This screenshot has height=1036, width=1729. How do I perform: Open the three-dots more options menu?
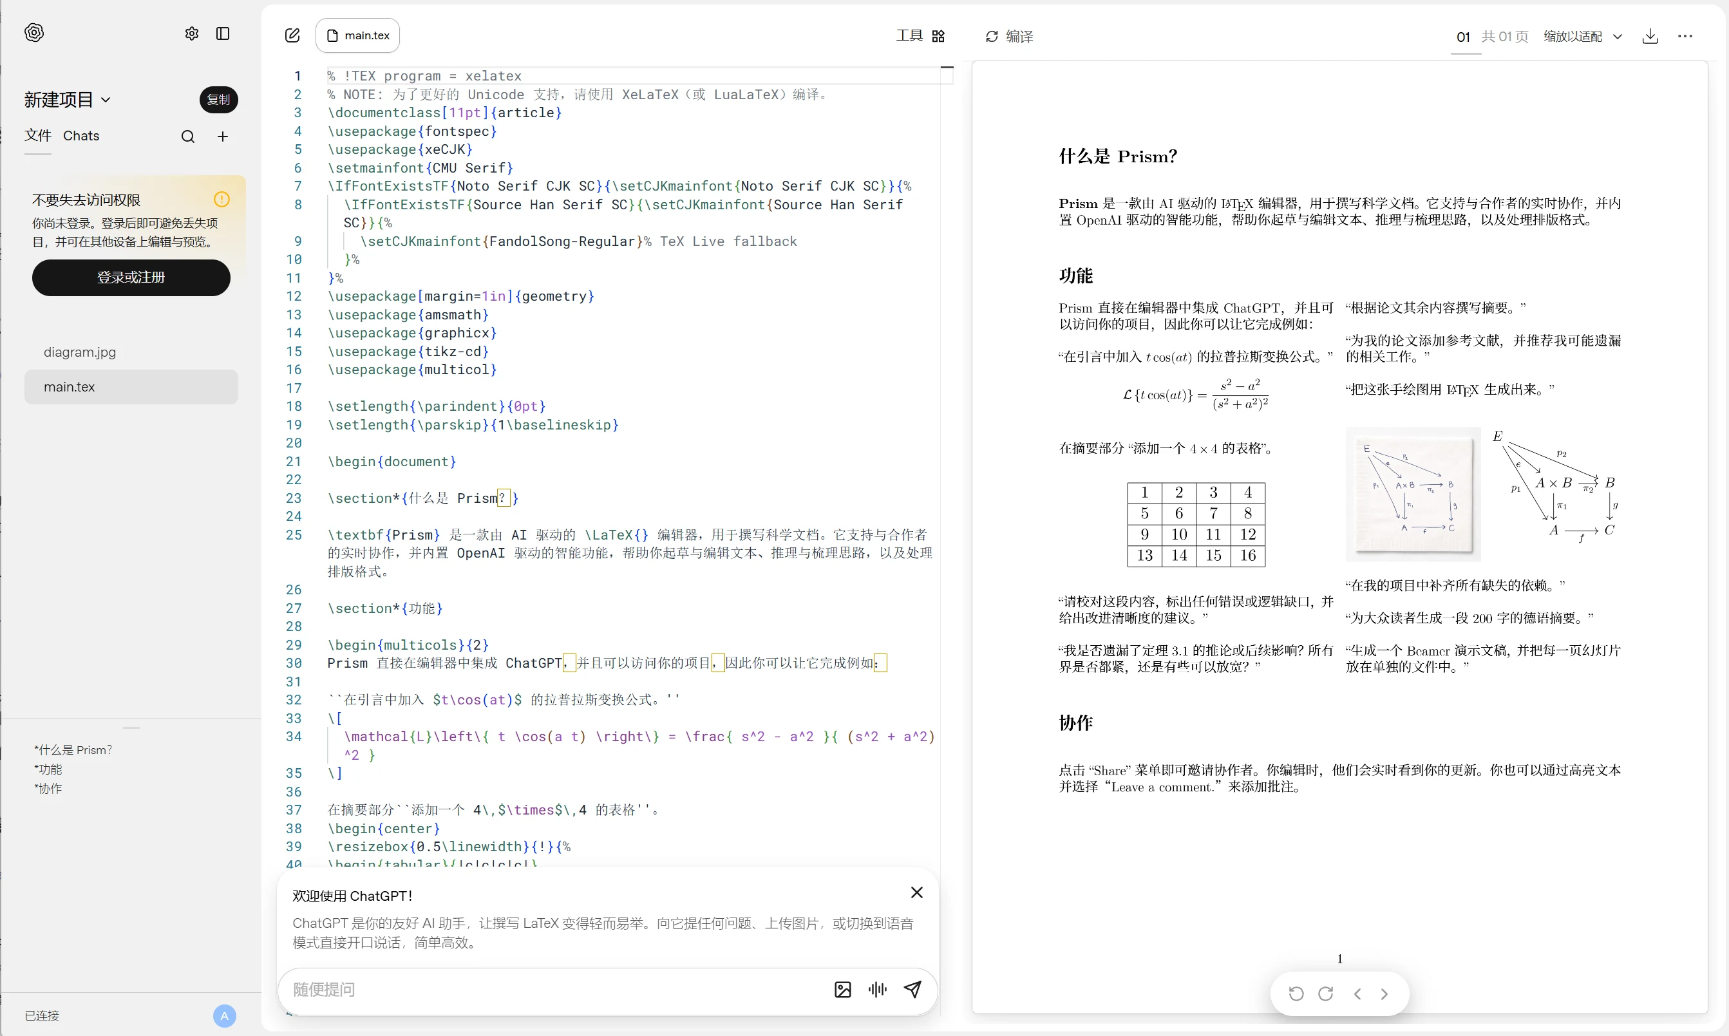[1685, 36]
